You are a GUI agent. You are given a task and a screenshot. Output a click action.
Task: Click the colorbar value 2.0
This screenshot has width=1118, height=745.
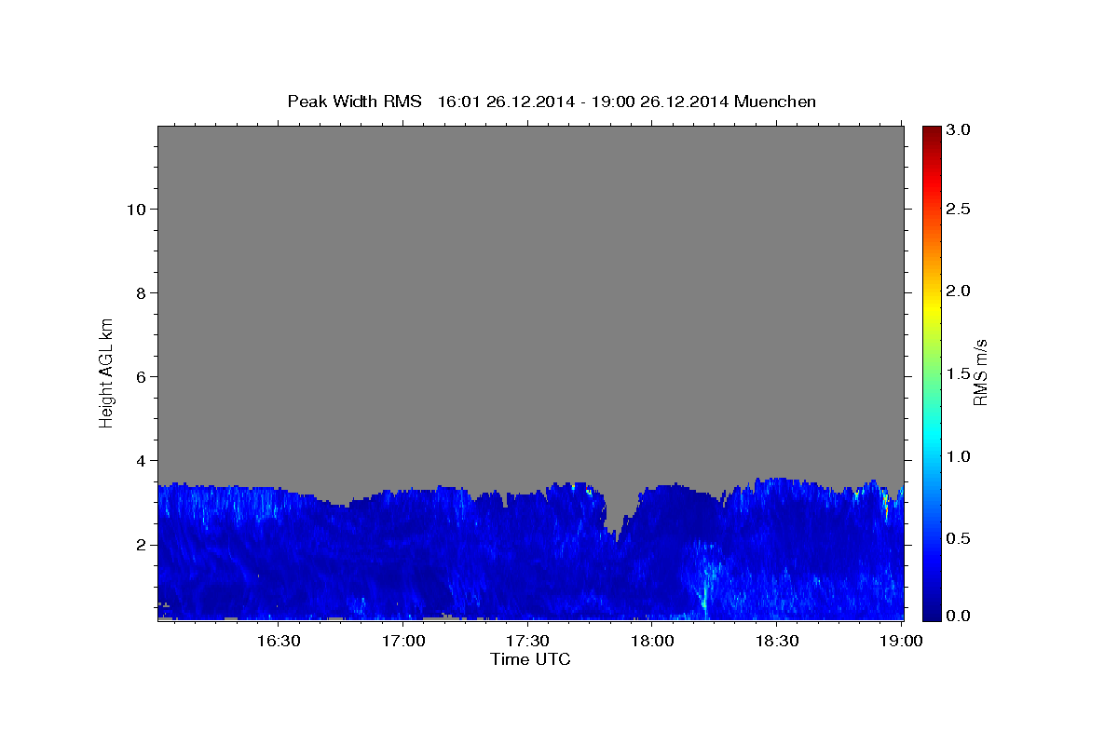coord(959,291)
